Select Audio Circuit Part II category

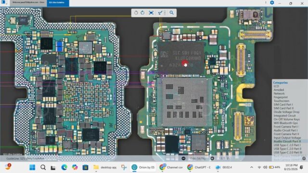pyautogui.click(x=287, y=141)
